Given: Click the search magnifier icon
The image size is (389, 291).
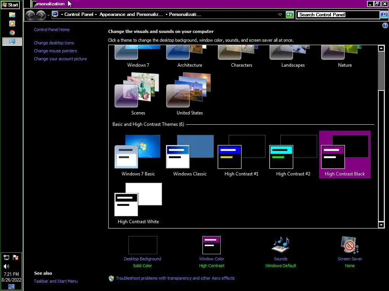Looking at the screenshot, I should click(x=384, y=15).
